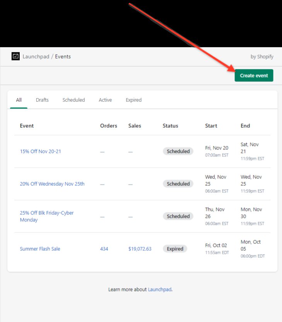Click Scheduled badge for 15% Off event

click(178, 151)
